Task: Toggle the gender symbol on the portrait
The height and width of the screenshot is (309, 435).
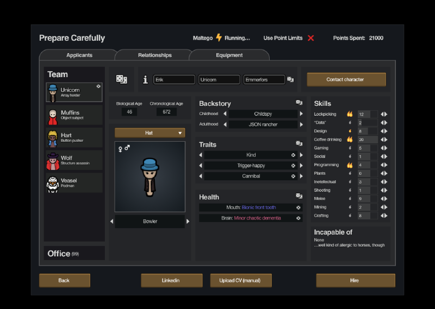Action: [124, 148]
